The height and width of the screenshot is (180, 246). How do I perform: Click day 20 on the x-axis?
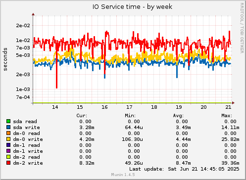(x=203, y=107)
